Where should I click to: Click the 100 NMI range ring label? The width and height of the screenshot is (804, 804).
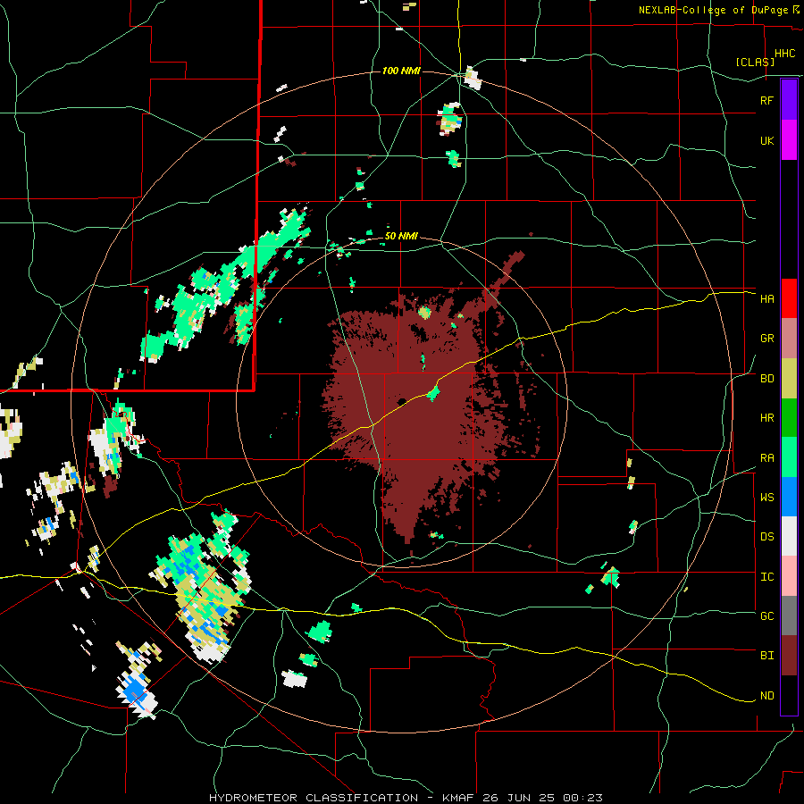coord(401,71)
